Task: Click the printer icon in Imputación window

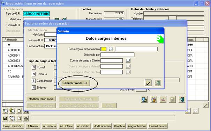Action: click(x=26, y=118)
